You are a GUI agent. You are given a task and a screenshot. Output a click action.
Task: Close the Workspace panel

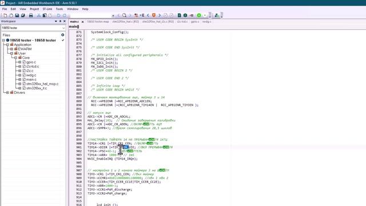(65, 21)
